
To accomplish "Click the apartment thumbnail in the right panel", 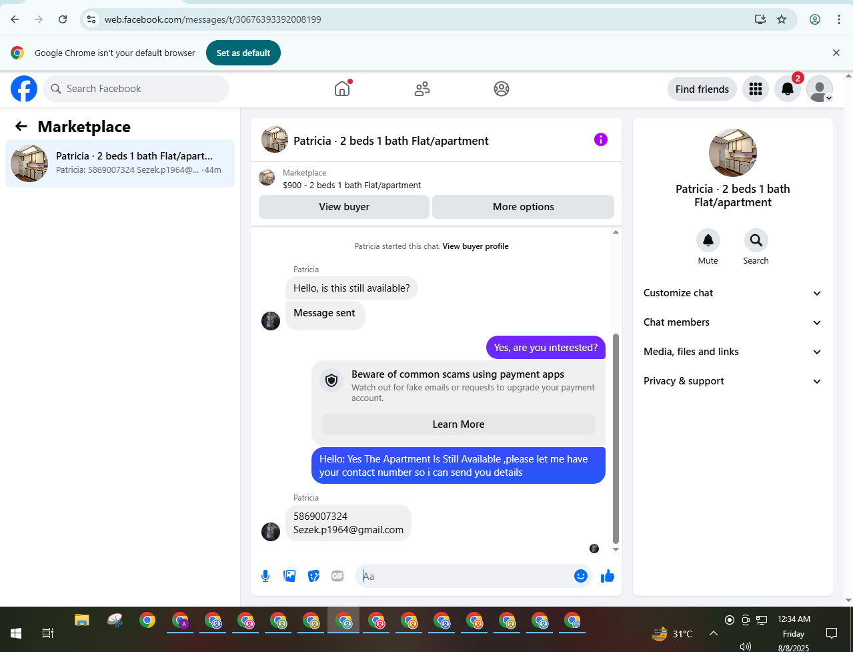I will (733, 153).
